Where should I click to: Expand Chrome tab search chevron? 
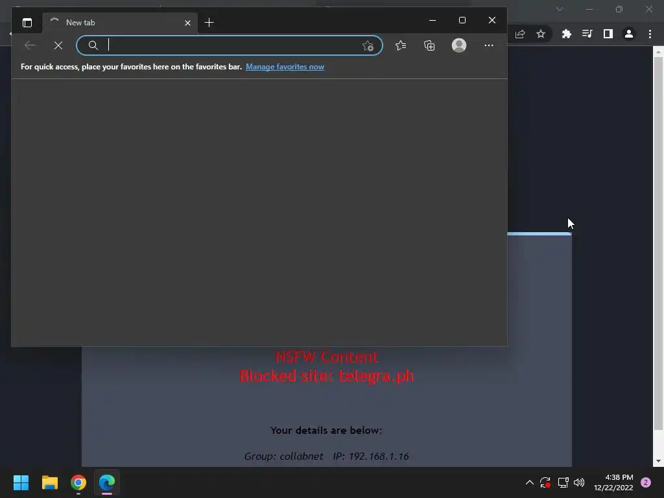pos(560,9)
